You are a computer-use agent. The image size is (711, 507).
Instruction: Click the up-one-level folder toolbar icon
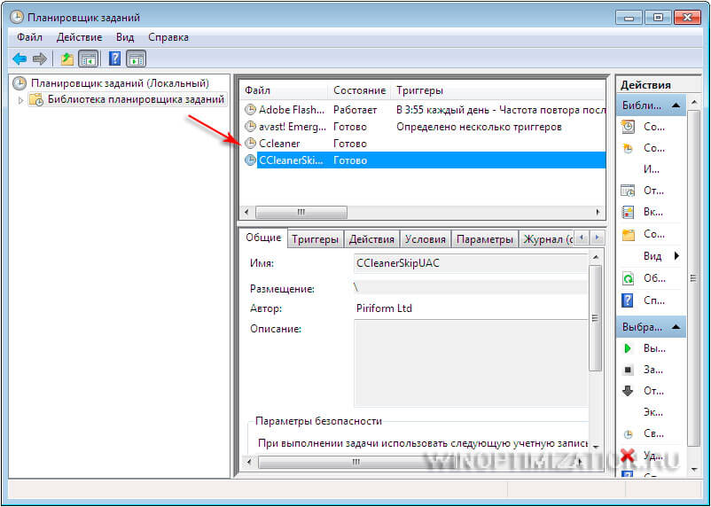[67, 58]
